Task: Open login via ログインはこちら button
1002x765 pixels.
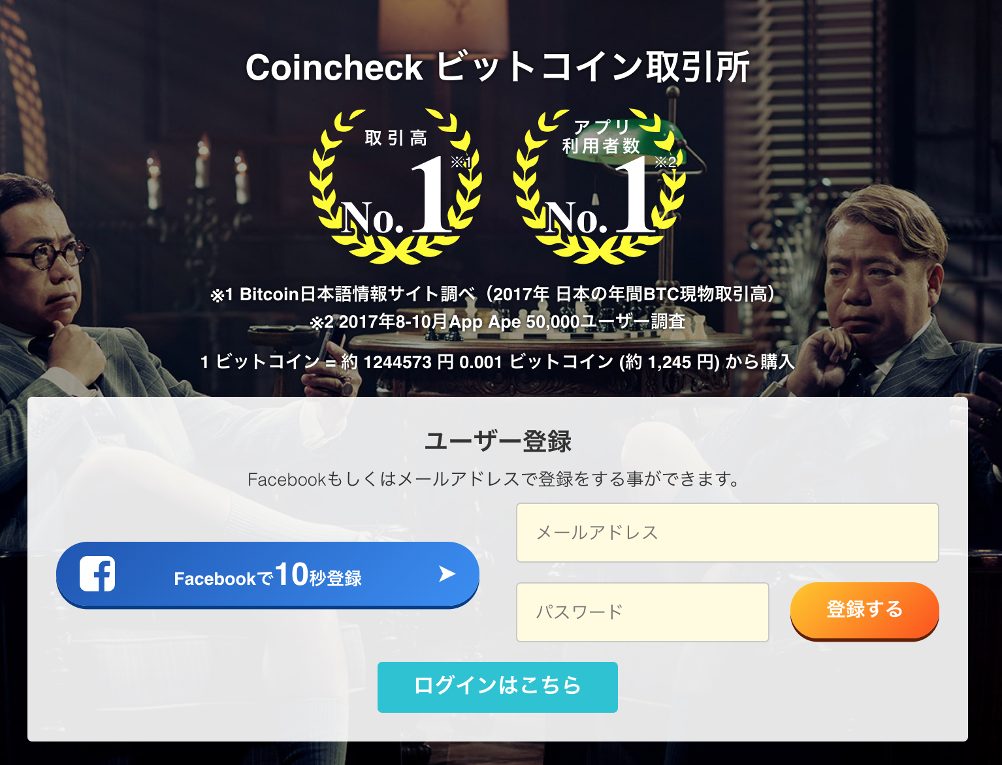Action: pyautogui.click(x=498, y=687)
